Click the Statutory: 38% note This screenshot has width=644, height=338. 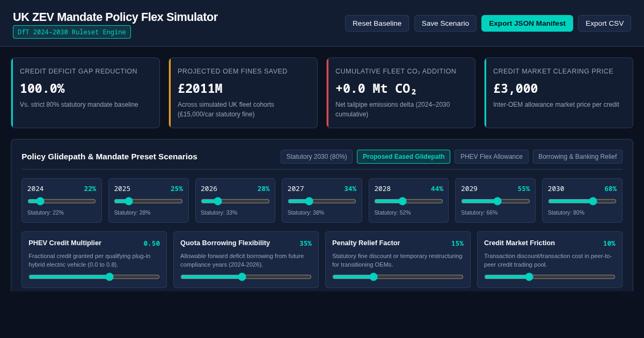(x=306, y=212)
